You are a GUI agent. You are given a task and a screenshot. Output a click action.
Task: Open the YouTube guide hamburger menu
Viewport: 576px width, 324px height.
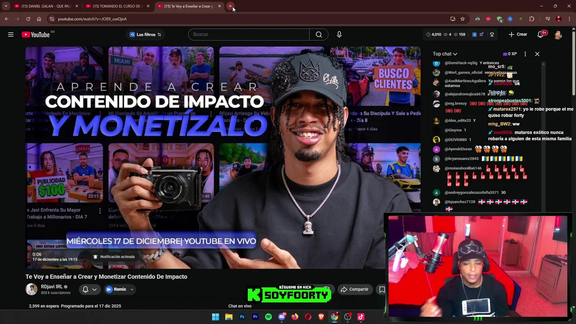coord(11,35)
